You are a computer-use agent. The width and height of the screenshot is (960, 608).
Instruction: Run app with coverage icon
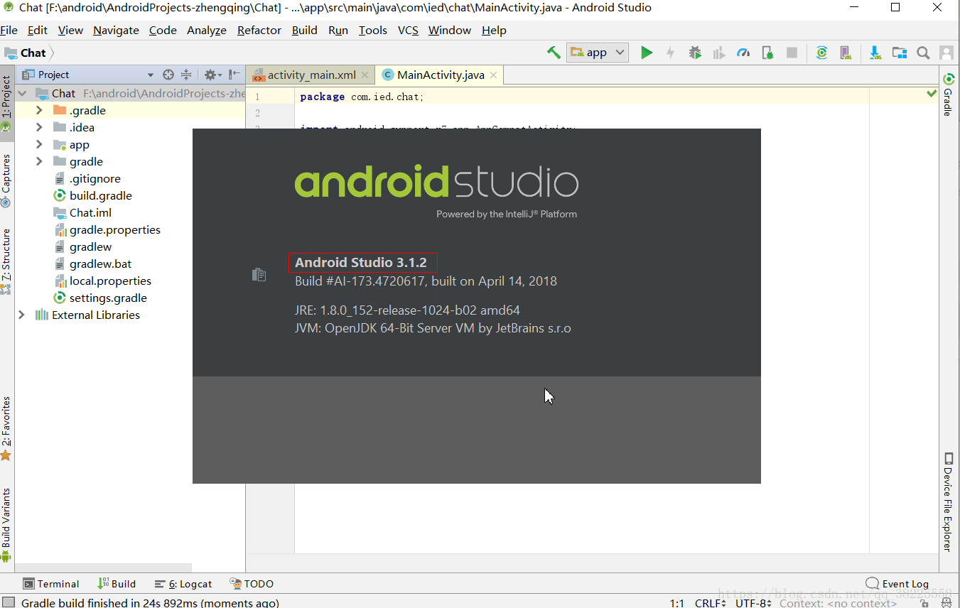[719, 53]
